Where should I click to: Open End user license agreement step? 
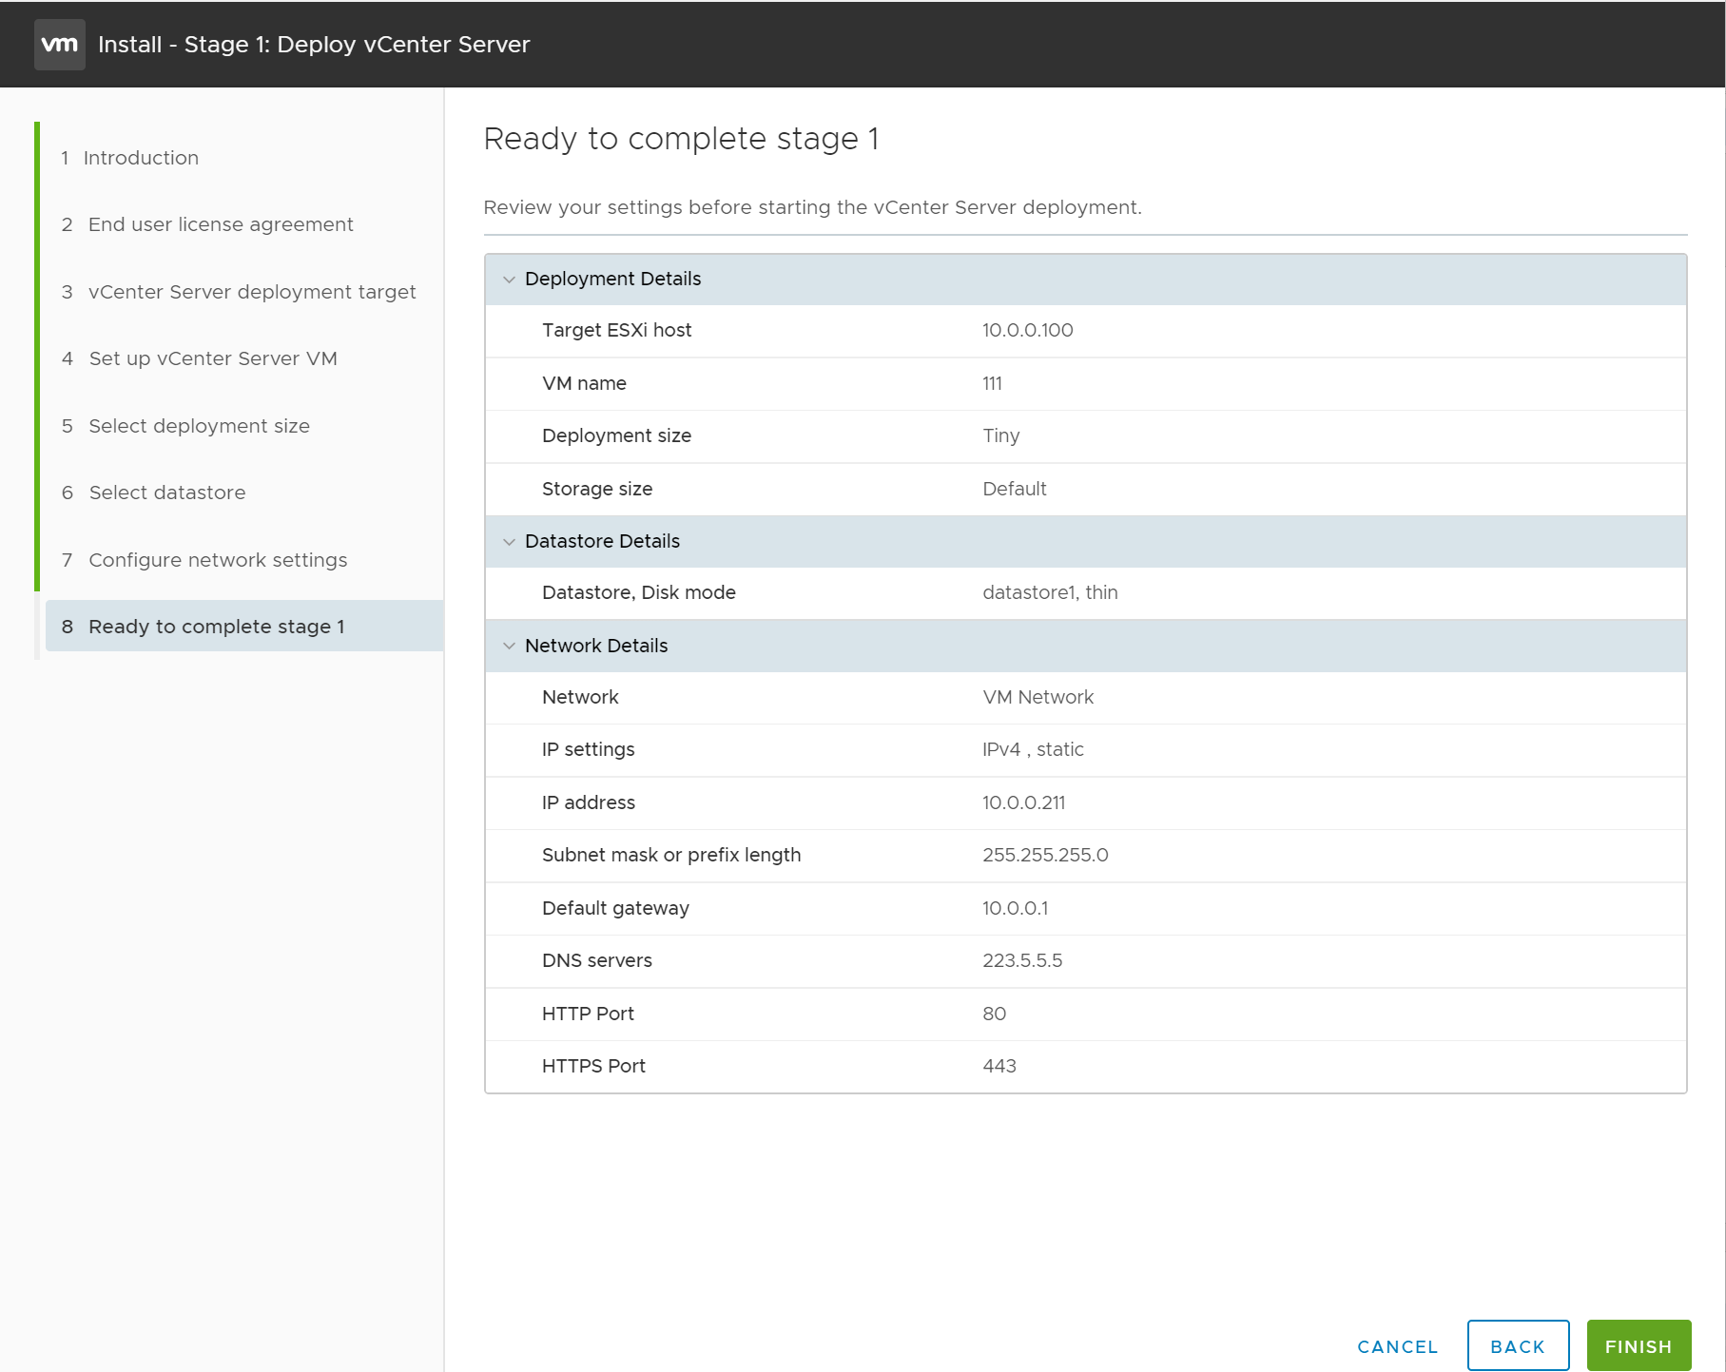click(x=221, y=224)
